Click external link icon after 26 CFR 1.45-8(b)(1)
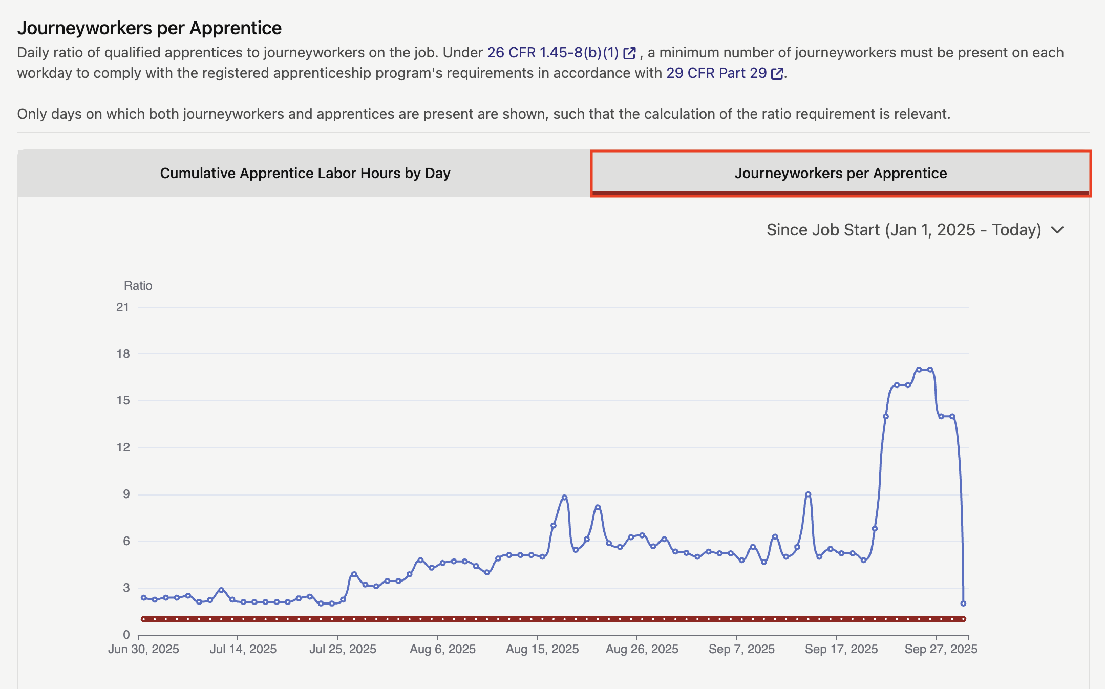This screenshot has height=689, width=1105. click(629, 53)
